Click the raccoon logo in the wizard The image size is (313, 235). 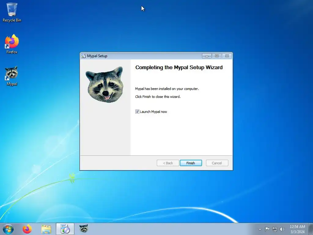[x=105, y=84]
